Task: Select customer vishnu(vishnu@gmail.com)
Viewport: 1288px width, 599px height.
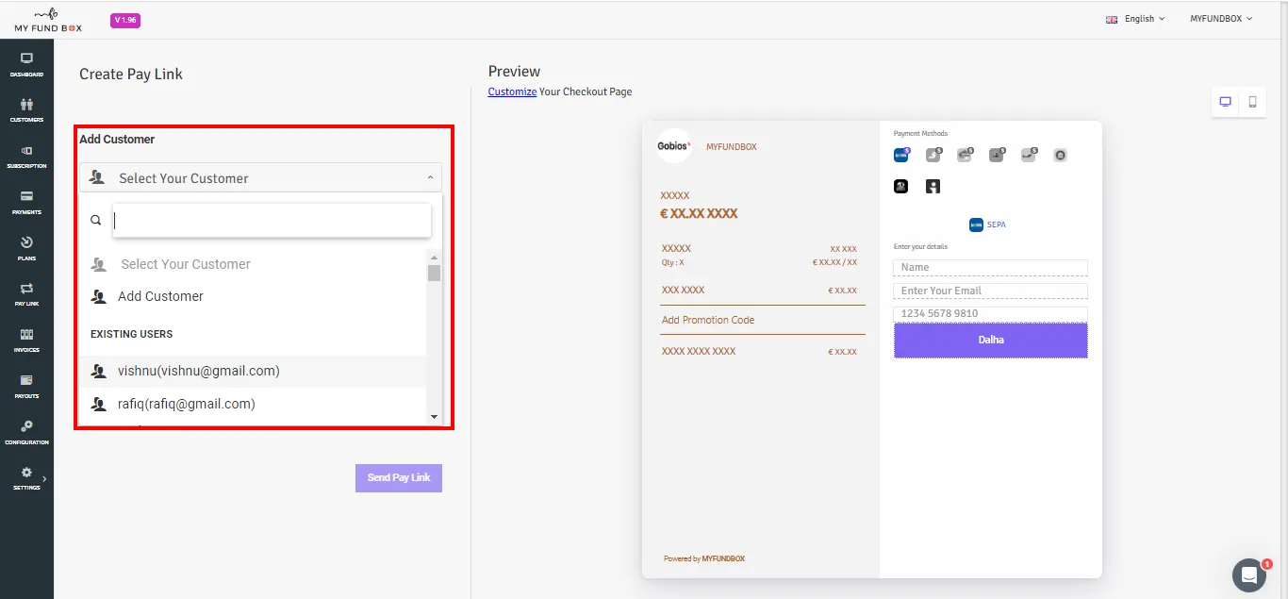Action: click(253, 371)
